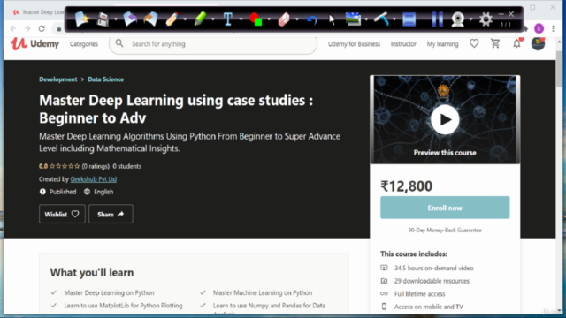This screenshot has width=566, height=318.
Task: Click the background picture icon
Action: click(x=353, y=19)
